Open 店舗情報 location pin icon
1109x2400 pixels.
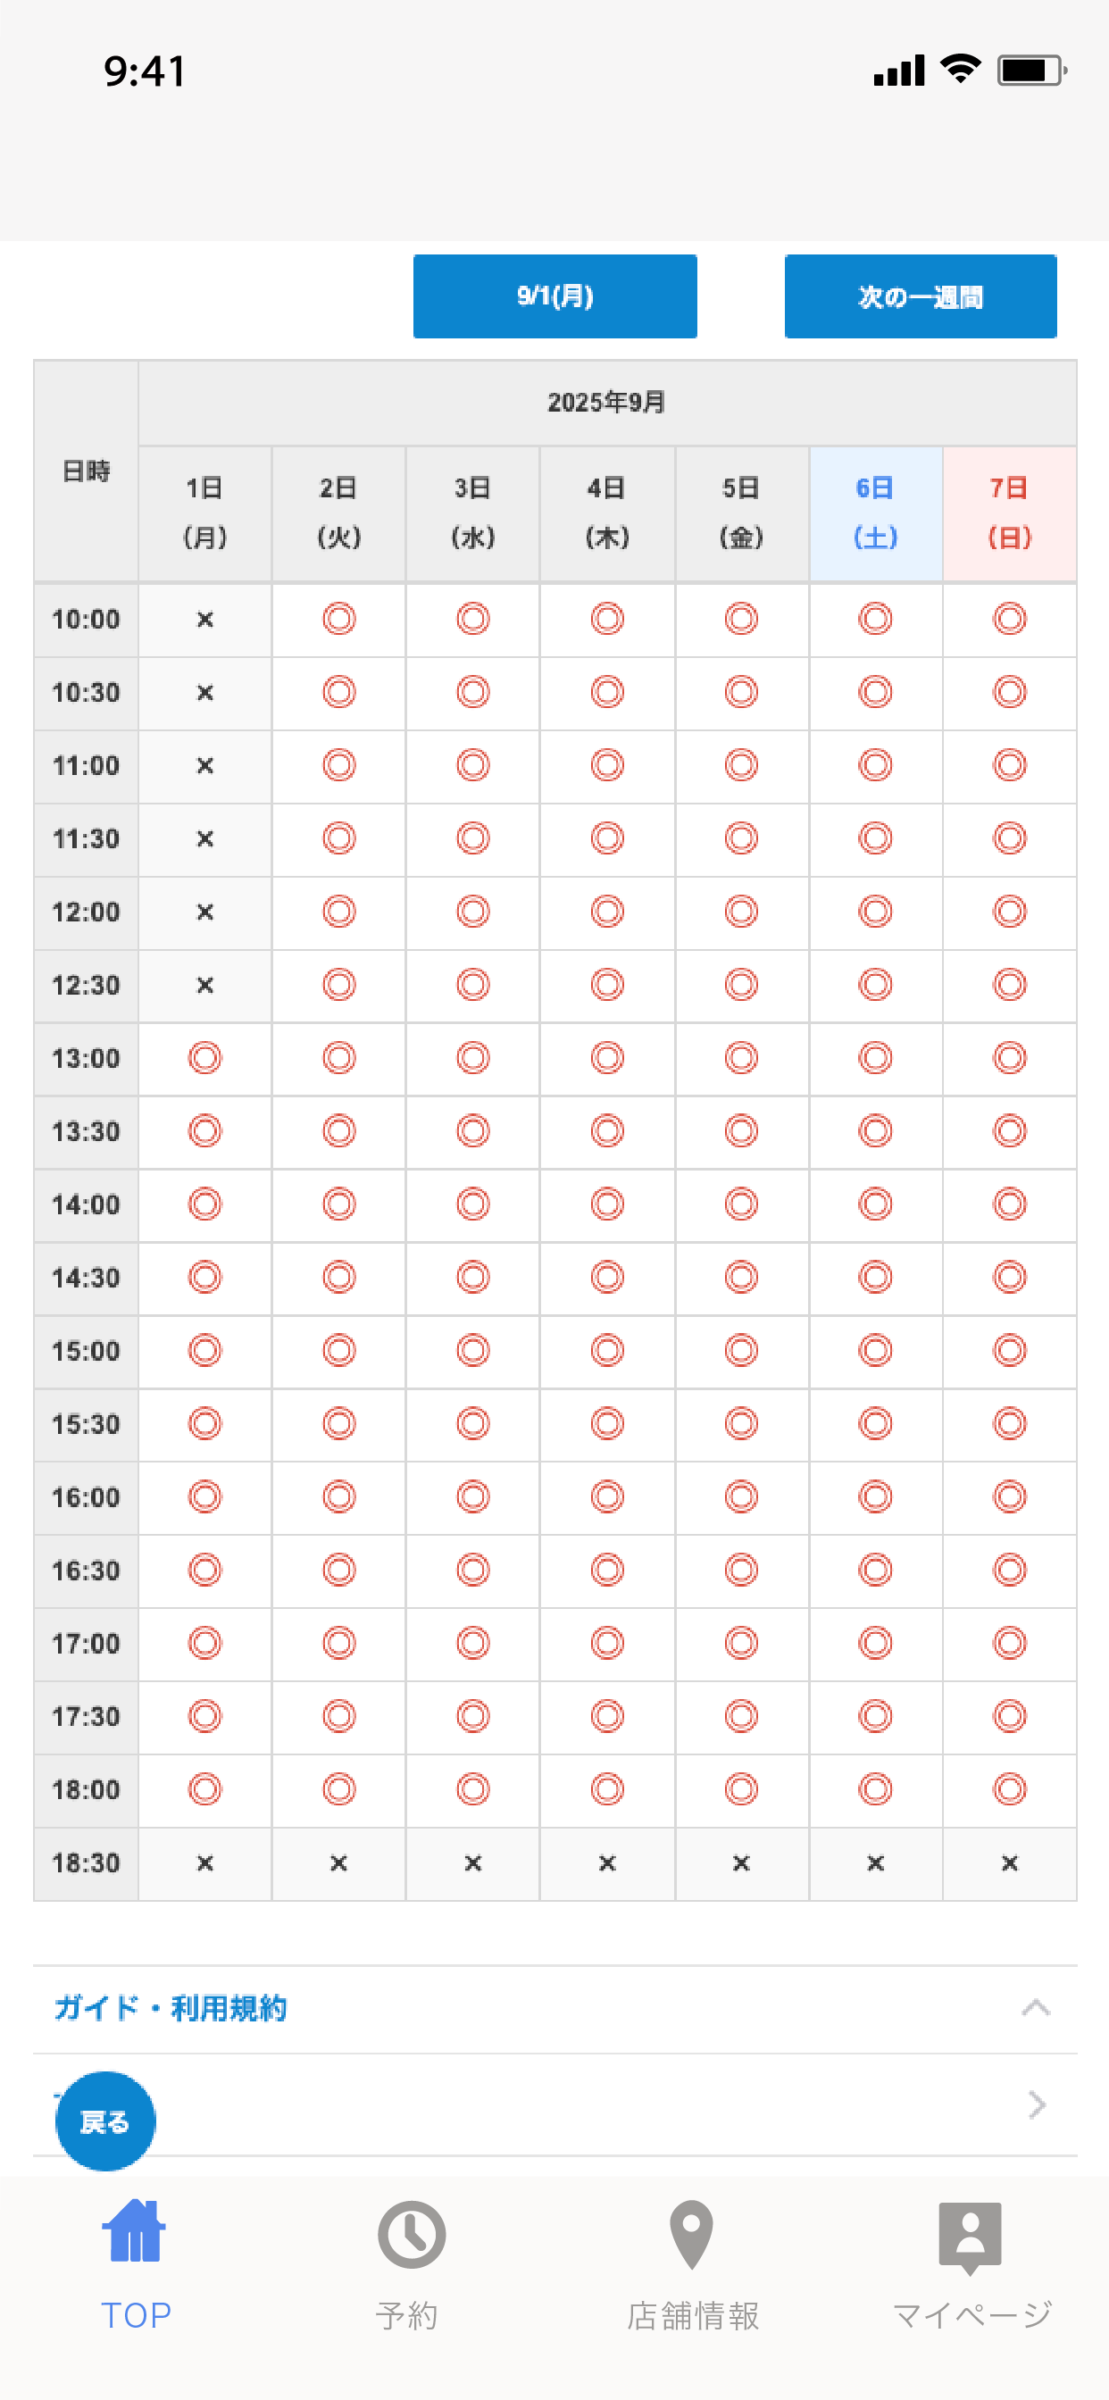pos(691,2234)
